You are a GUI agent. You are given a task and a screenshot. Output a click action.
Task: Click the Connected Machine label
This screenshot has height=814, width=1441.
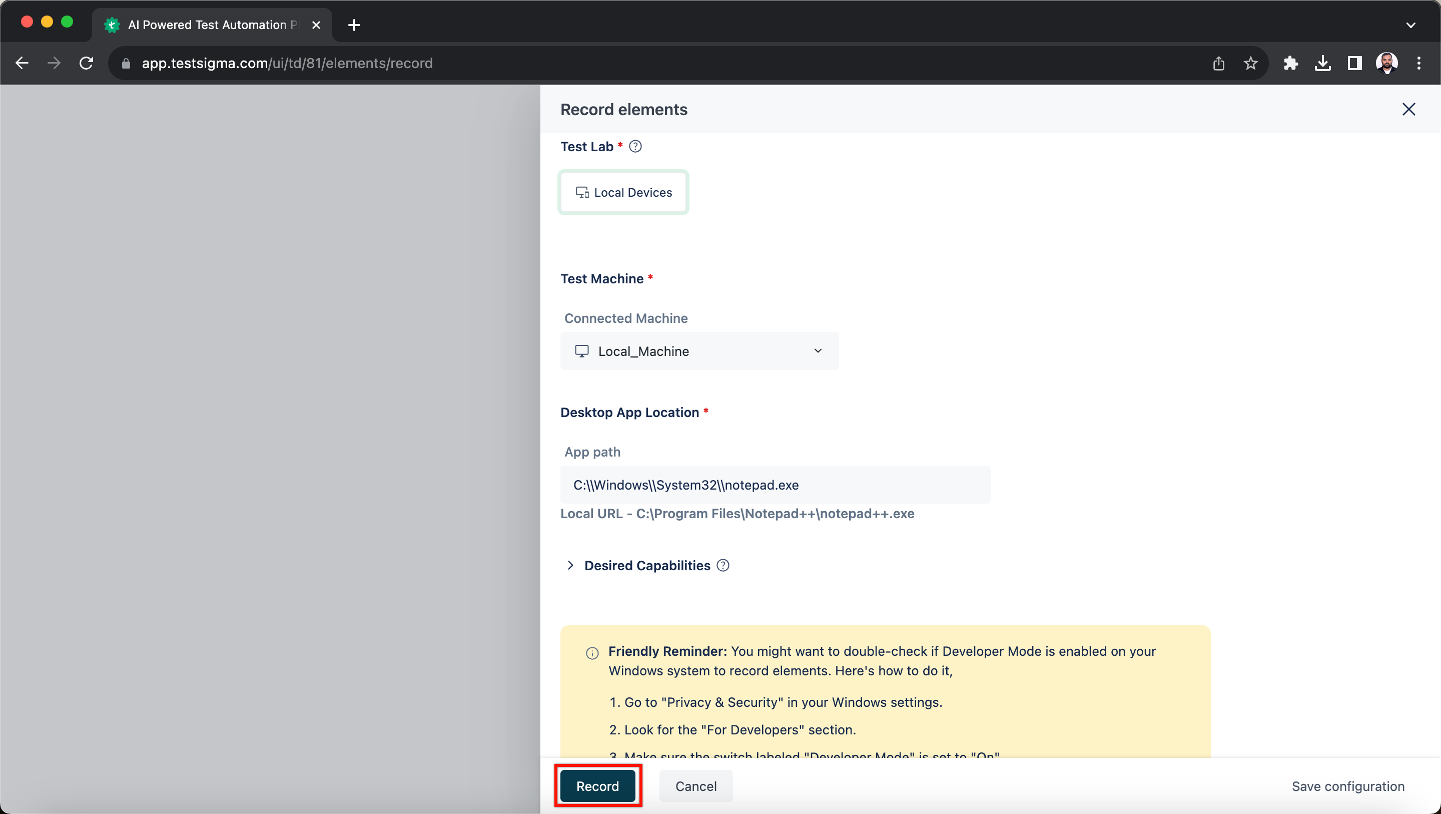point(626,318)
